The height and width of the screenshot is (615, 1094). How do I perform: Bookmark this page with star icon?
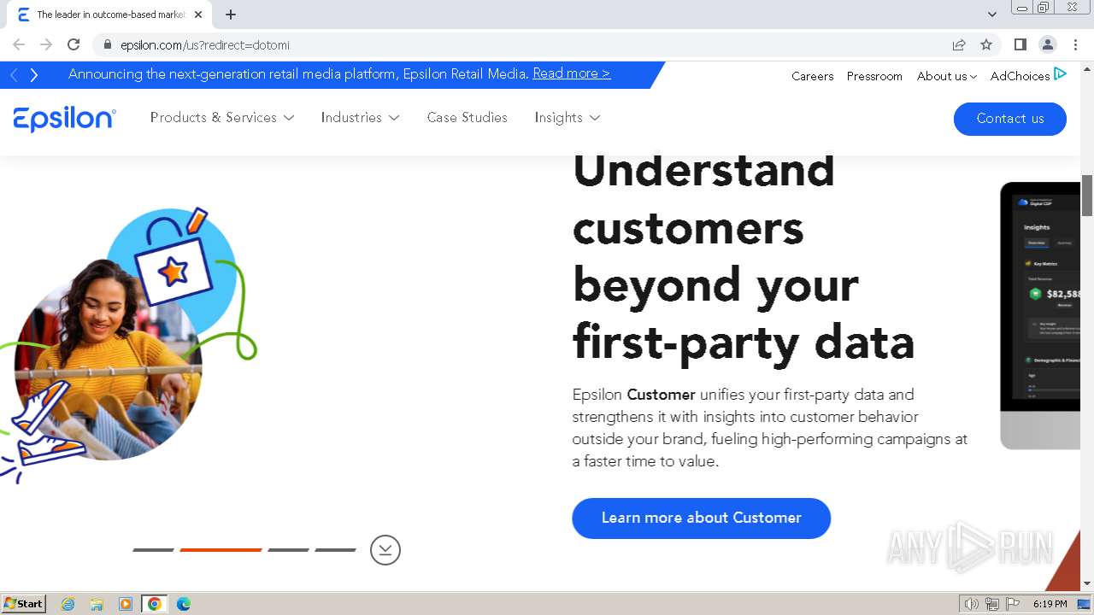pyautogui.click(x=986, y=44)
